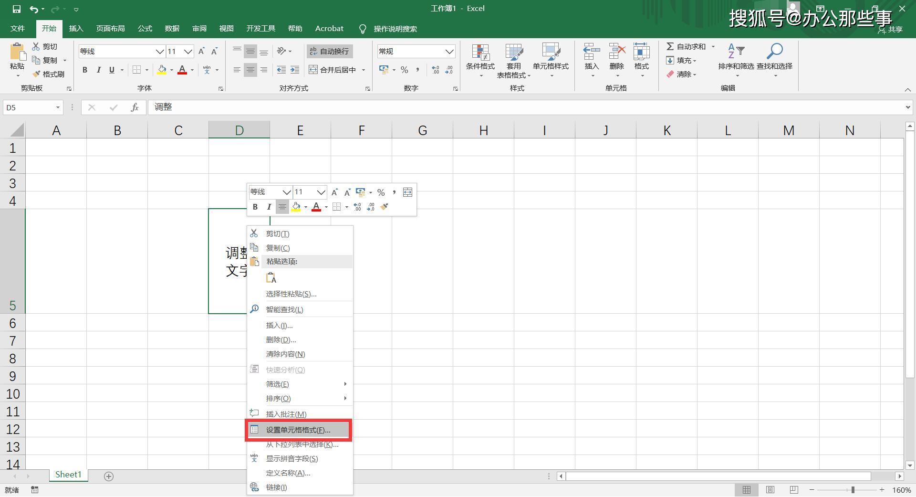Choose Insert Comment (插入批注) in context menu

[300, 414]
